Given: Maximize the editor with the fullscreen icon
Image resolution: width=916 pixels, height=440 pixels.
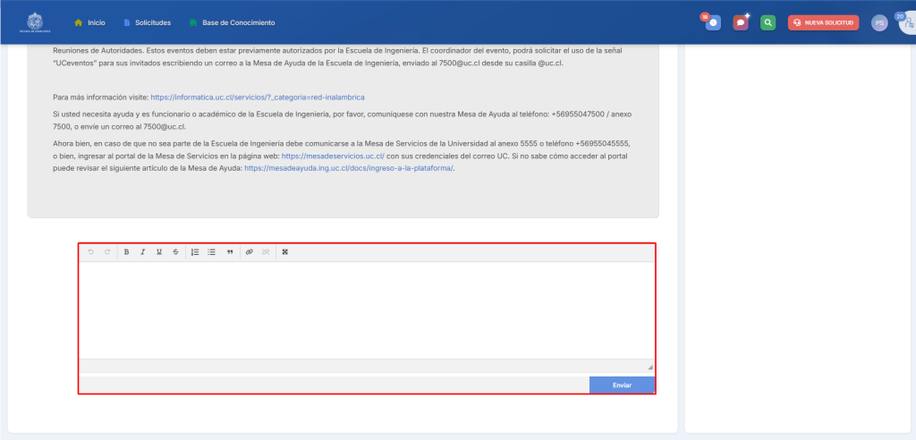Looking at the screenshot, I should (285, 252).
